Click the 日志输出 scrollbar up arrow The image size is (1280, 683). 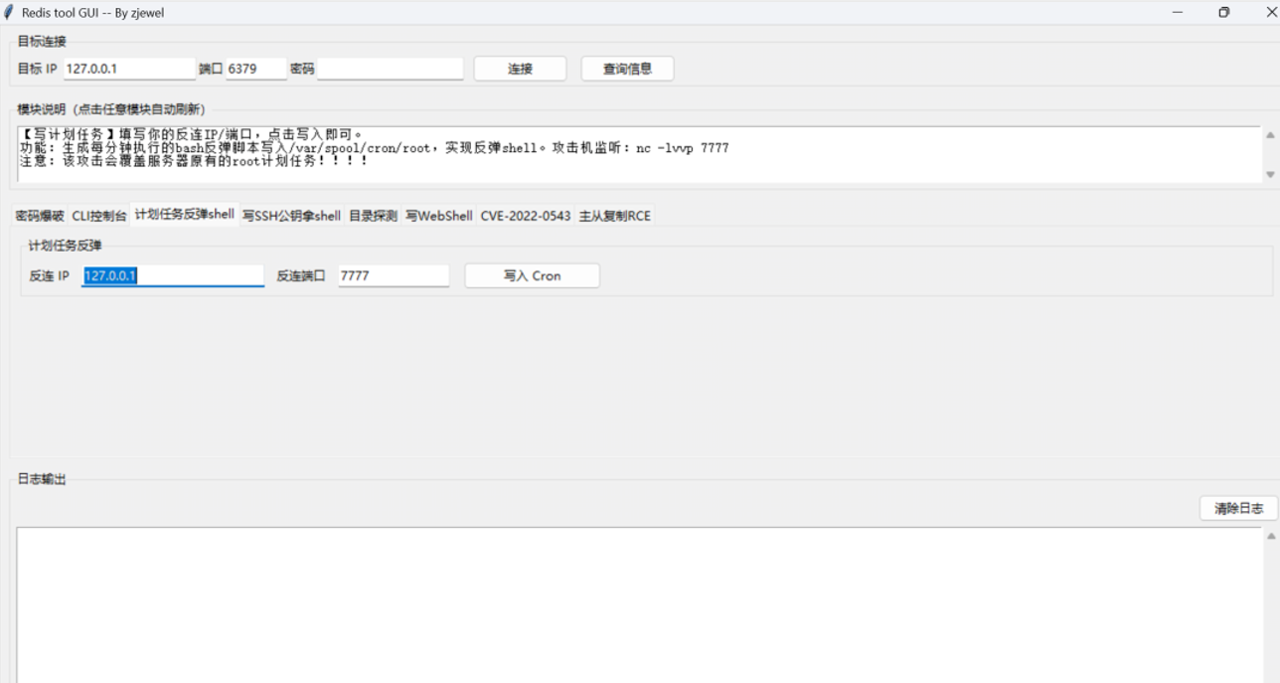(1270, 537)
